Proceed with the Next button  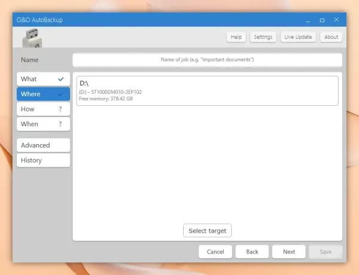(289, 252)
